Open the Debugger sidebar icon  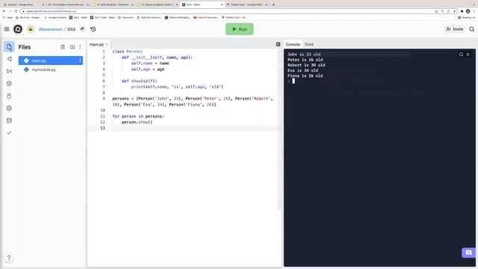click(9, 71)
